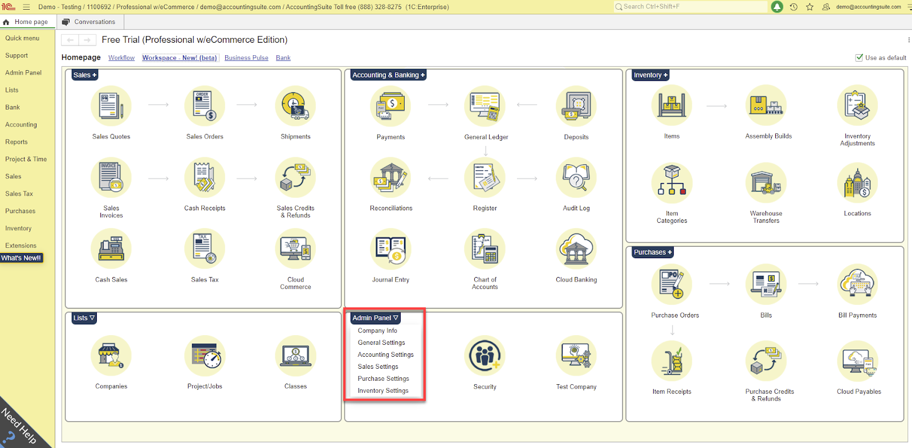Image resolution: width=912 pixels, height=448 pixels.
Task: Open the more options kebab menu
Action: [x=909, y=40]
